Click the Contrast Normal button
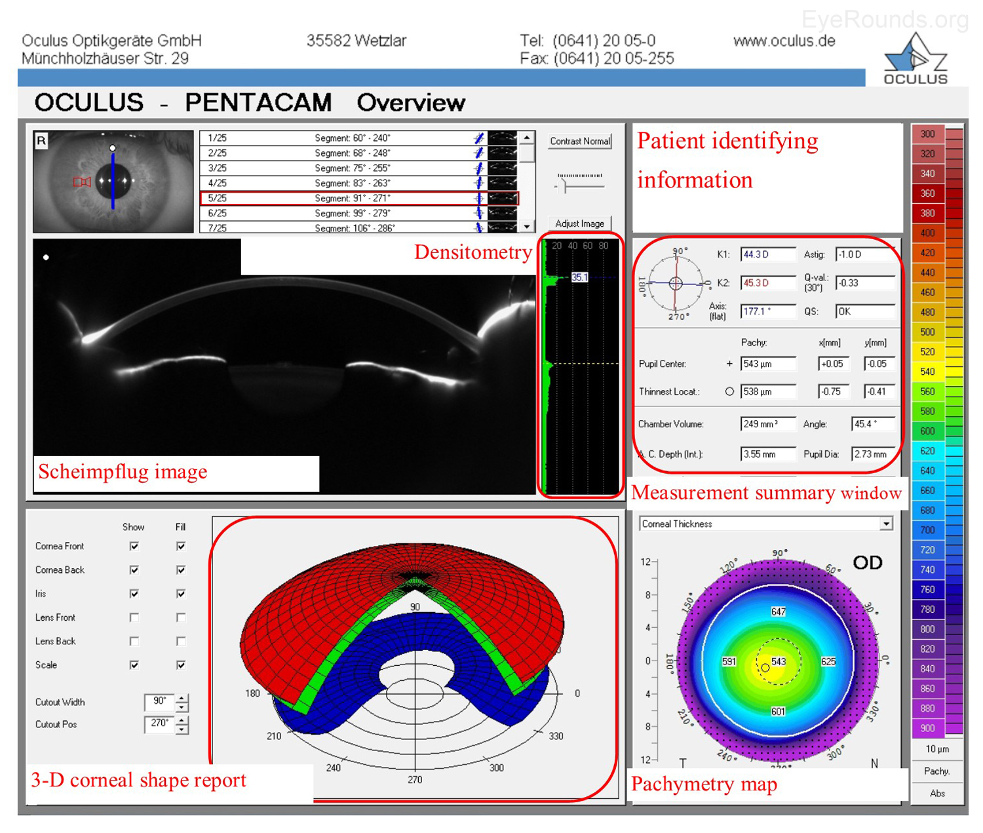This screenshot has width=983, height=833. click(x=580, y=141)
